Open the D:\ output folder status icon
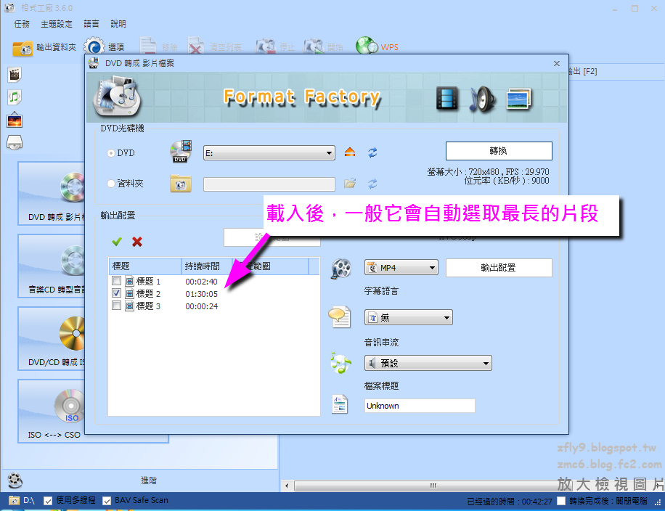This screenshot has height=511, width=665. coord(14,501)
